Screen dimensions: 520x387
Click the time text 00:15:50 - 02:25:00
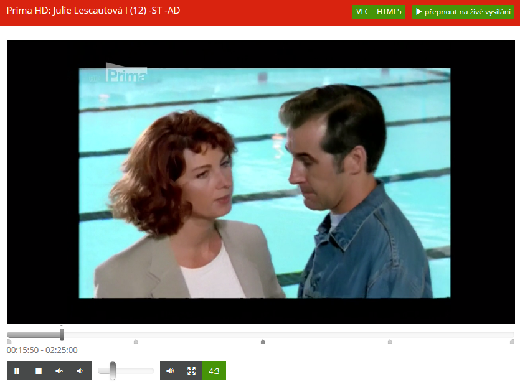(x=42, y=350)
